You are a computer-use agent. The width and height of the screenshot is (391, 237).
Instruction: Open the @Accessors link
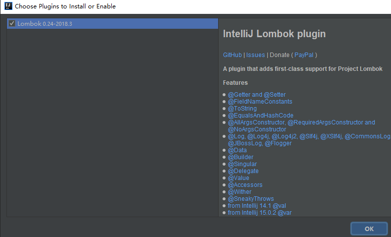click(x=245, y=185)
